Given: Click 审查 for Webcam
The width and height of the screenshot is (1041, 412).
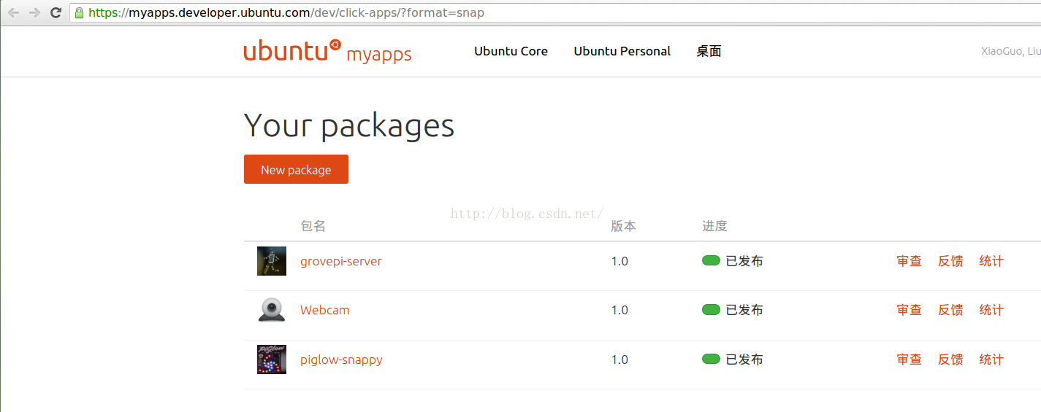Looking at the screenshot, I should pyautogui.click(x=910, y=310).
